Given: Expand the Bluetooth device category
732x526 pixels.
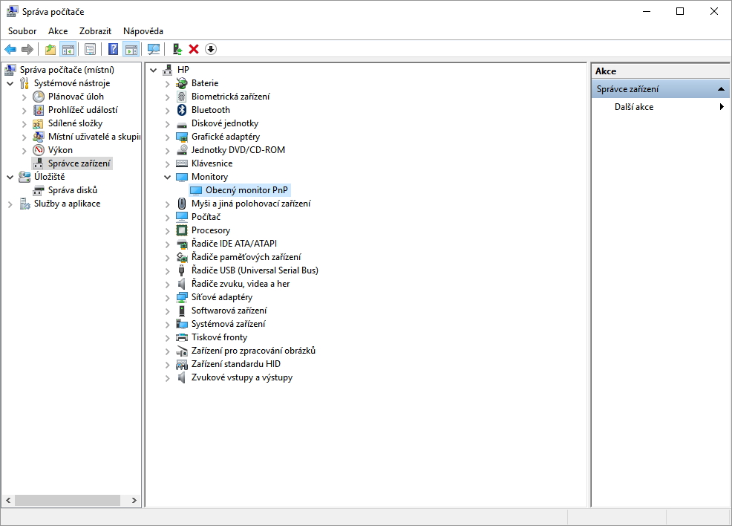Looking at the screenshot, I should pyautogui.click(x=168, y=110).
